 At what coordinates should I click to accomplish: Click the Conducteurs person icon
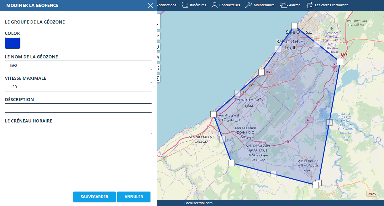click(214, 5)
